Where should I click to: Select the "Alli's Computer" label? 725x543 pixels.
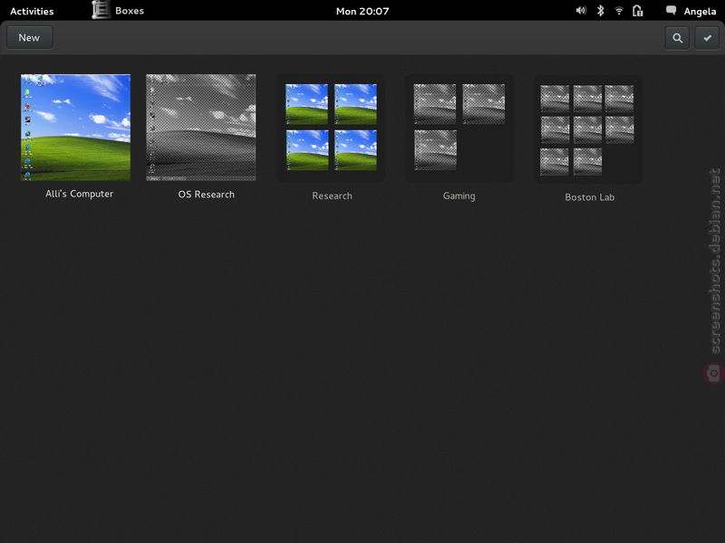(x=79, y=194)
